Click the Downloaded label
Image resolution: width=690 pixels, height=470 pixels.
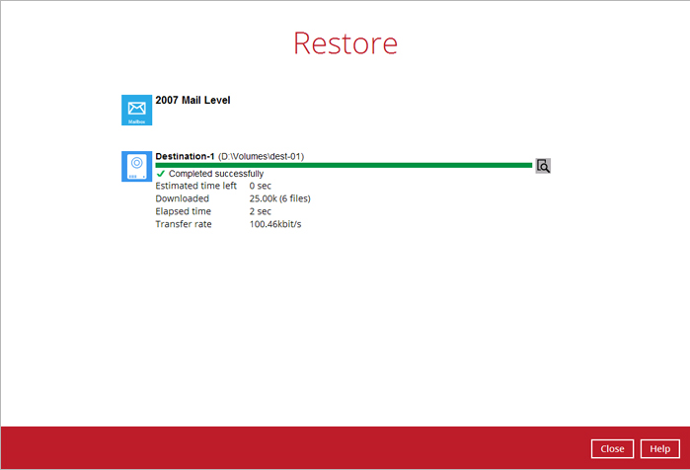click(182, 198)
